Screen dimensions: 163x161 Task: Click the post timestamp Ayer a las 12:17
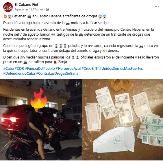(x=29, y=9)
